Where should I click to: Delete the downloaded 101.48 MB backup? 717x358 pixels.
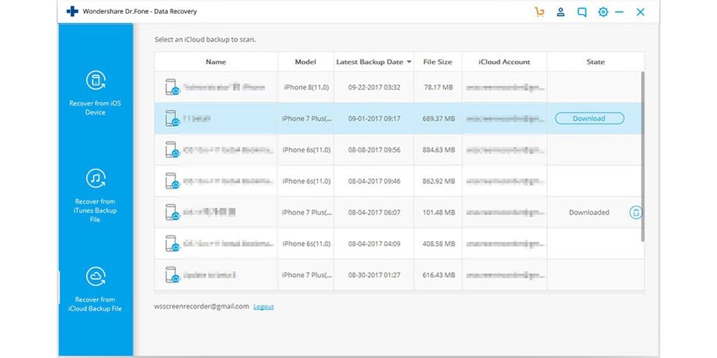[635, 213]
